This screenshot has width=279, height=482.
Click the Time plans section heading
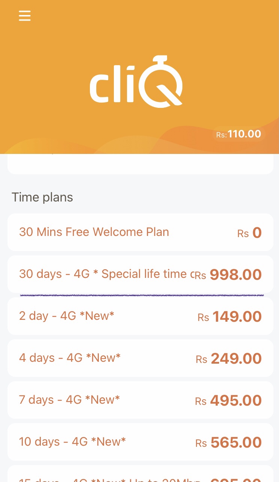[42, 197]
